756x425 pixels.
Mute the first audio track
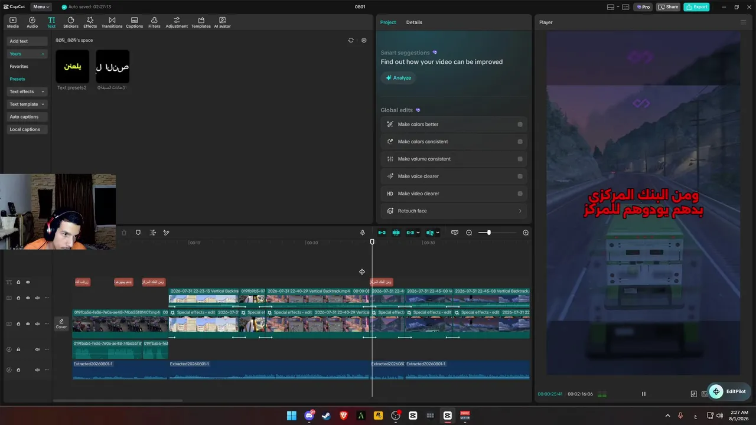tap(37, 349)
